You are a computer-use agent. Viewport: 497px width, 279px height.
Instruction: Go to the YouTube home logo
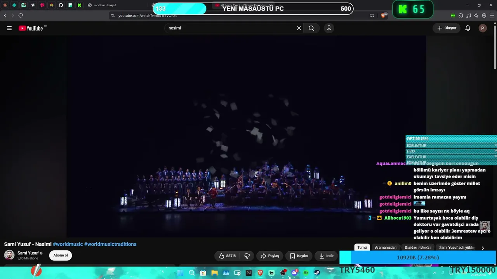(x=31, y=28)
